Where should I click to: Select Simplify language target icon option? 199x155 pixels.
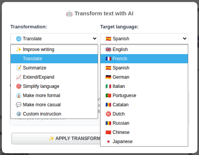(x=54, y=86)
